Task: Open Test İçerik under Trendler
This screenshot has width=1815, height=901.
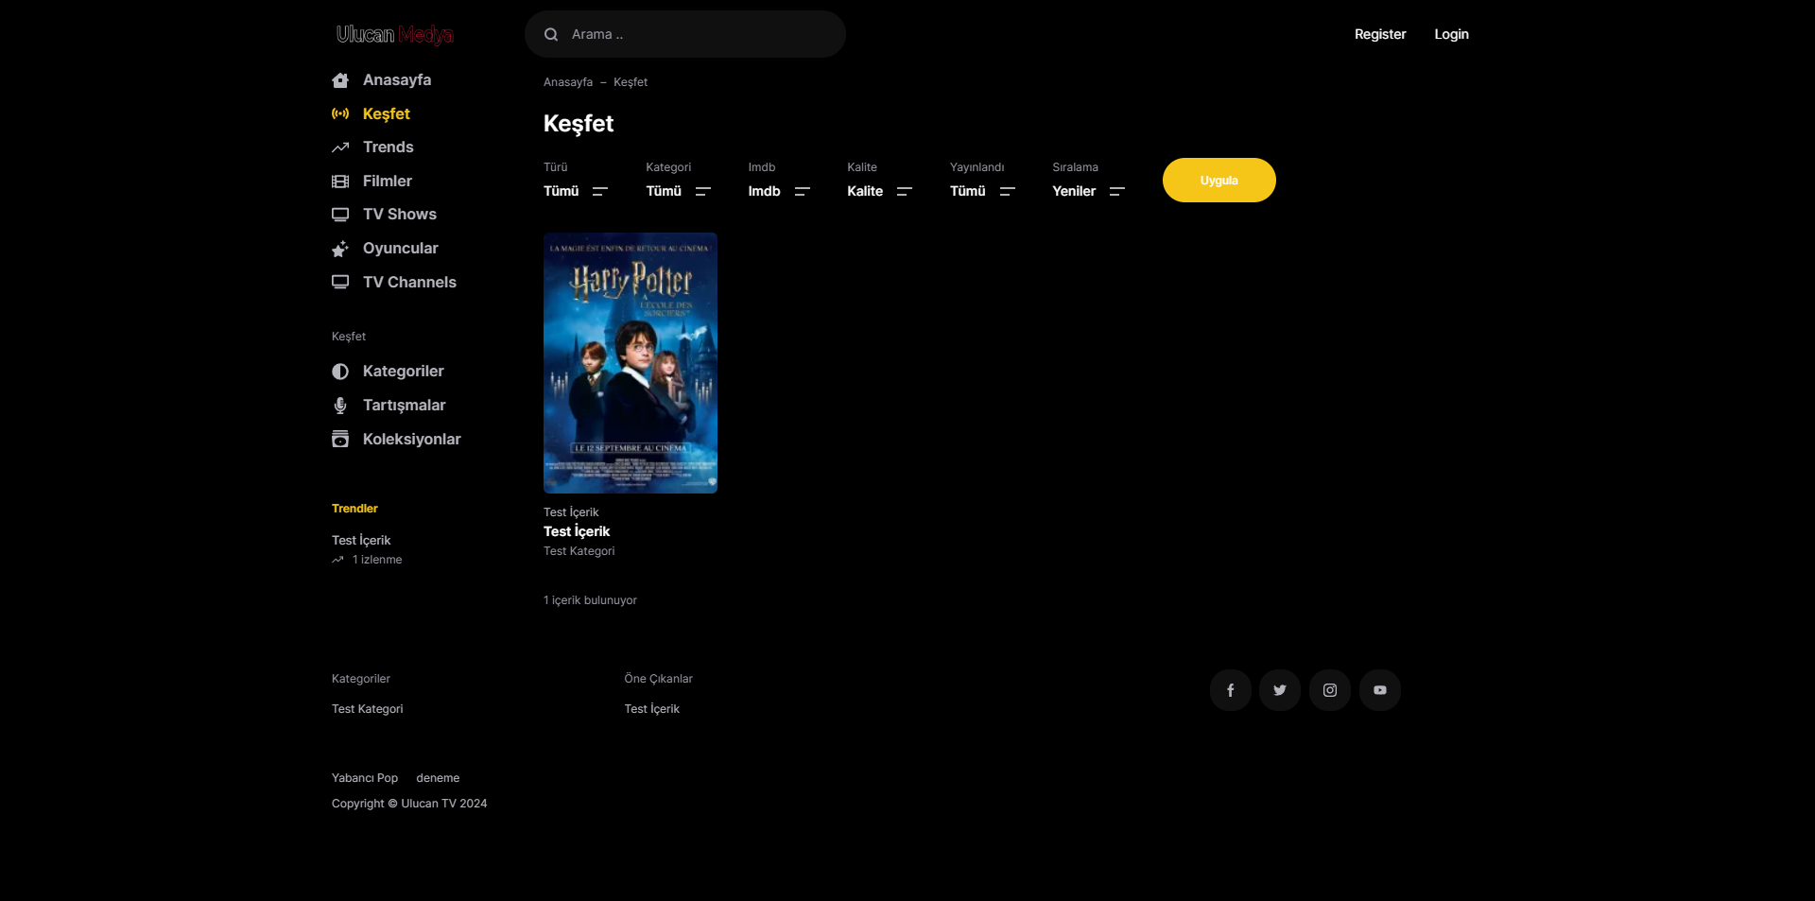Action: tap(361, 540)
